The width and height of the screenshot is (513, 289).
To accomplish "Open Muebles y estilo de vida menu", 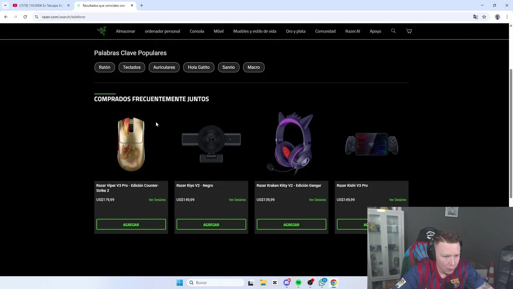I will (x=254, y=31).
